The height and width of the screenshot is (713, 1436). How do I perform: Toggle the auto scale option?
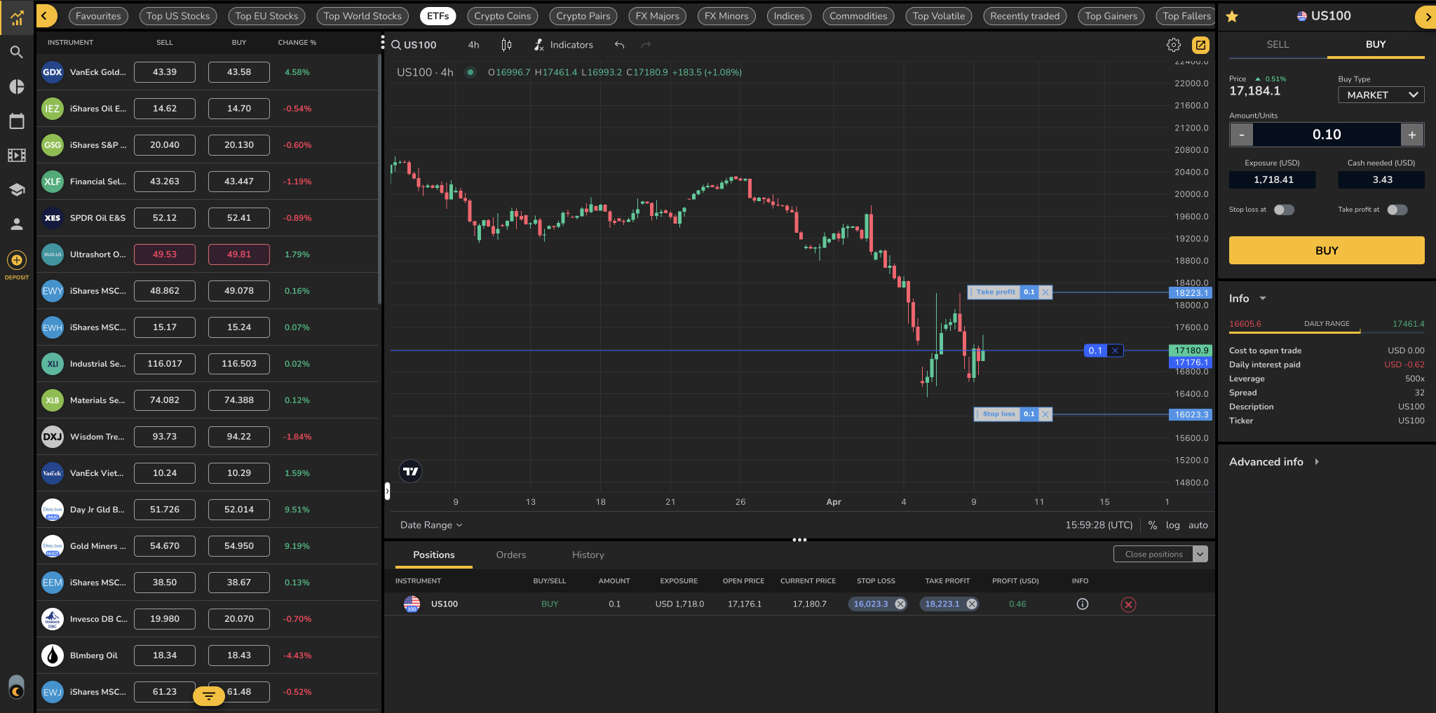[1198, 525]
